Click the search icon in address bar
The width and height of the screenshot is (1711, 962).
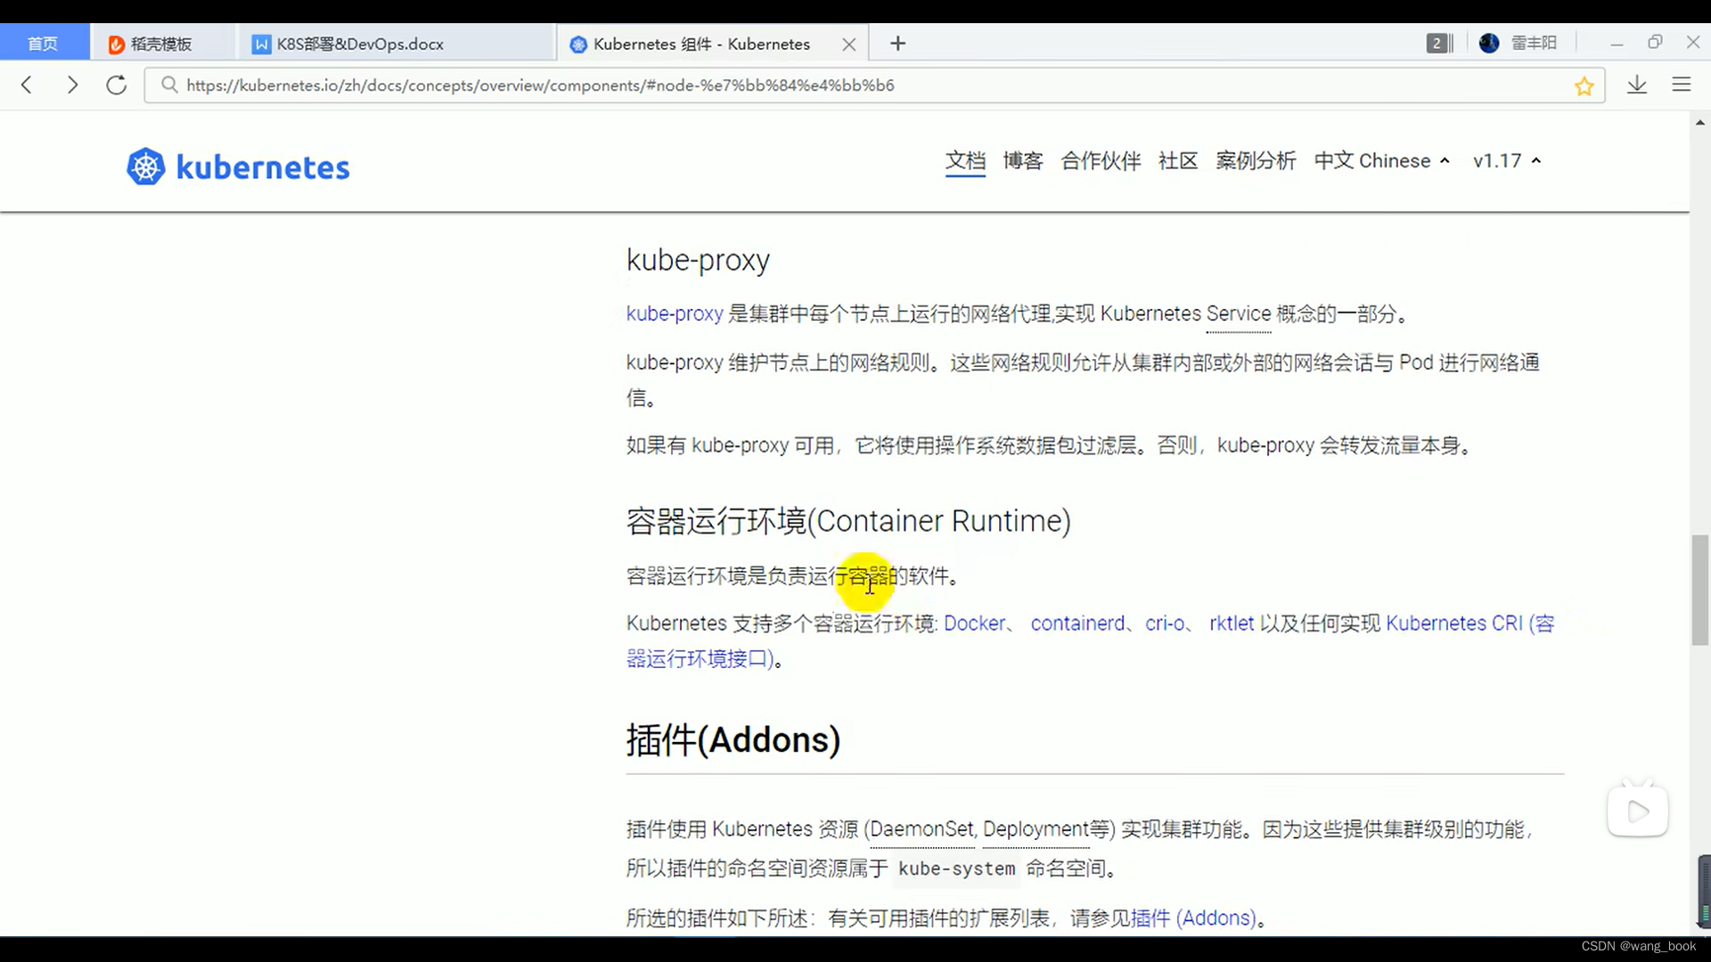coord(169,85)
